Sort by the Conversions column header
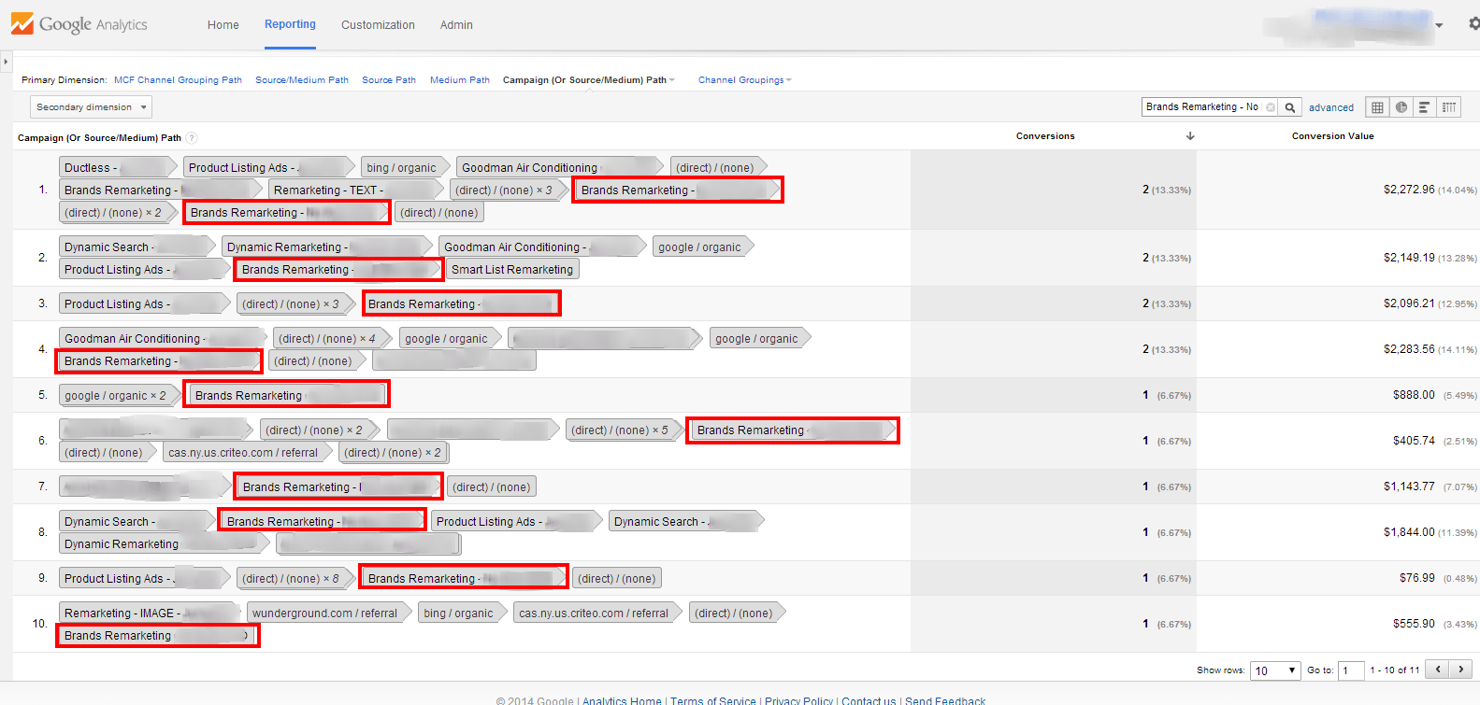This screenshot has height=705, width=1480. coord(1045,136)
